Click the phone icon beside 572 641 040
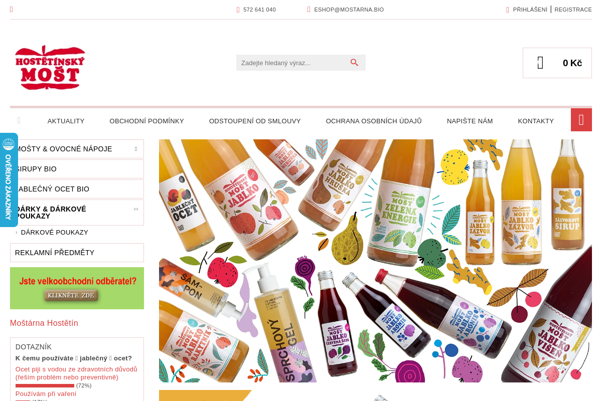Image resolution: width=602 pixels, height=401 pixels. coord(238,10)
